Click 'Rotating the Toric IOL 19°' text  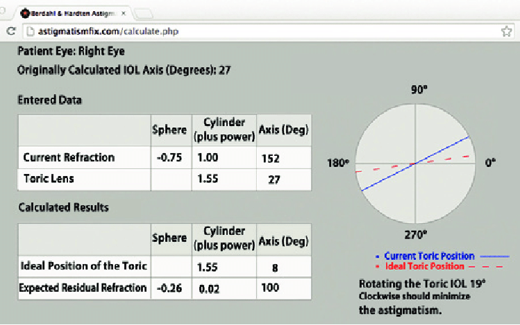[x=422, y=283]
